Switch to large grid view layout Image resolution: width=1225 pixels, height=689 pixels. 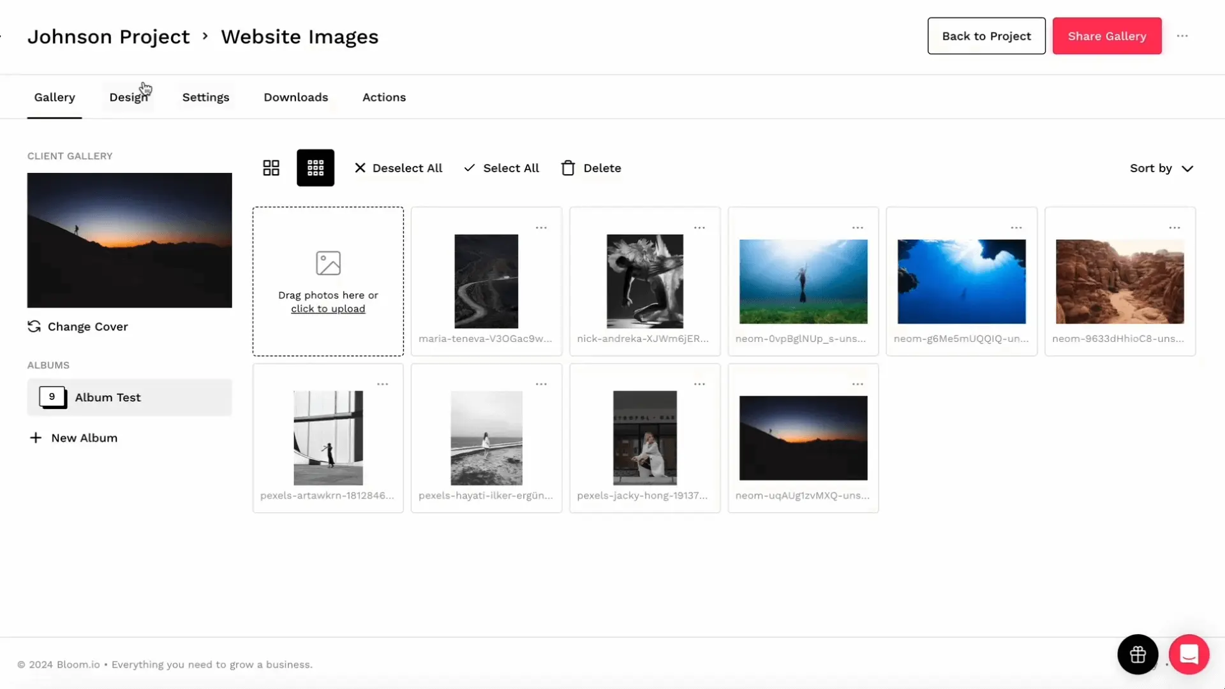pos(271,167)
